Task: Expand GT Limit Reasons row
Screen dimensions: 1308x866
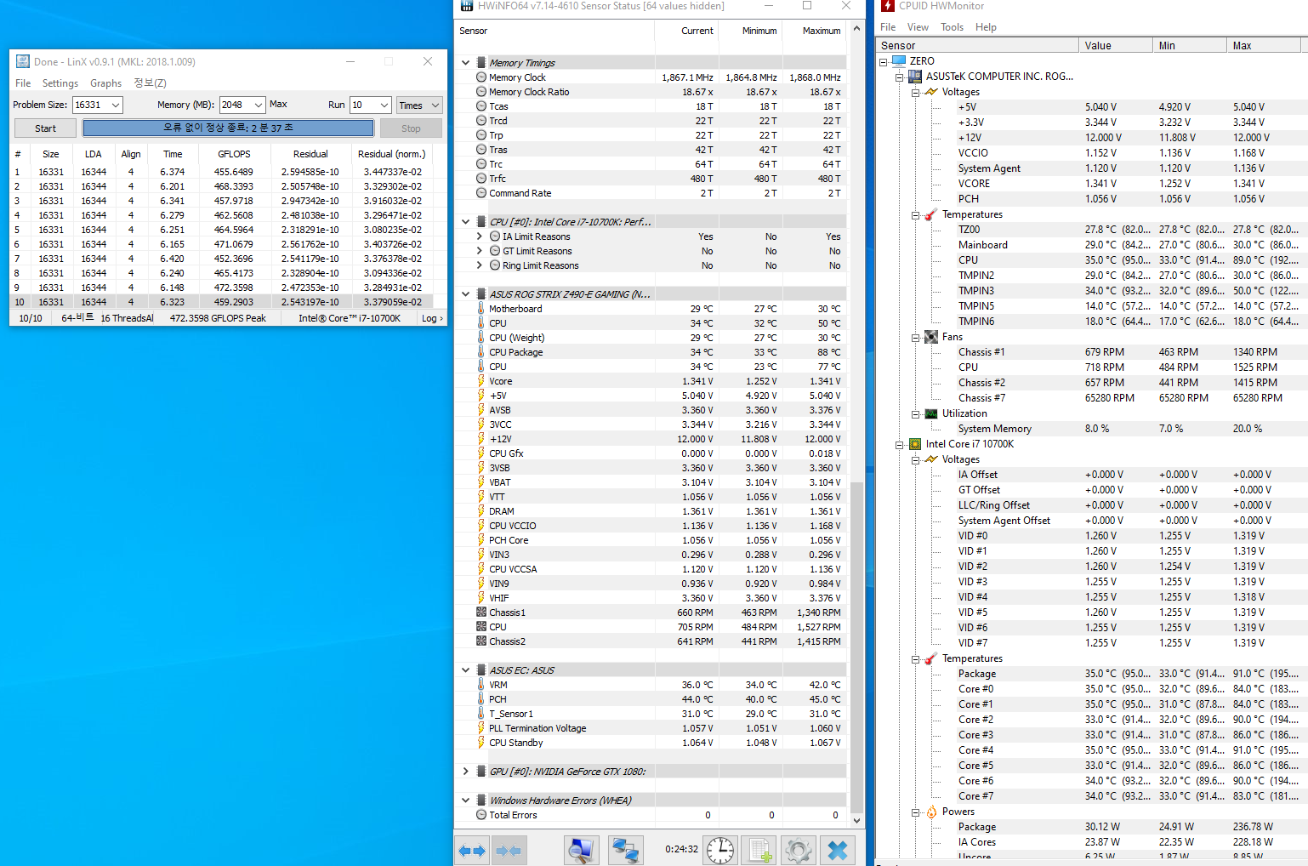Action: pos(480,251)
